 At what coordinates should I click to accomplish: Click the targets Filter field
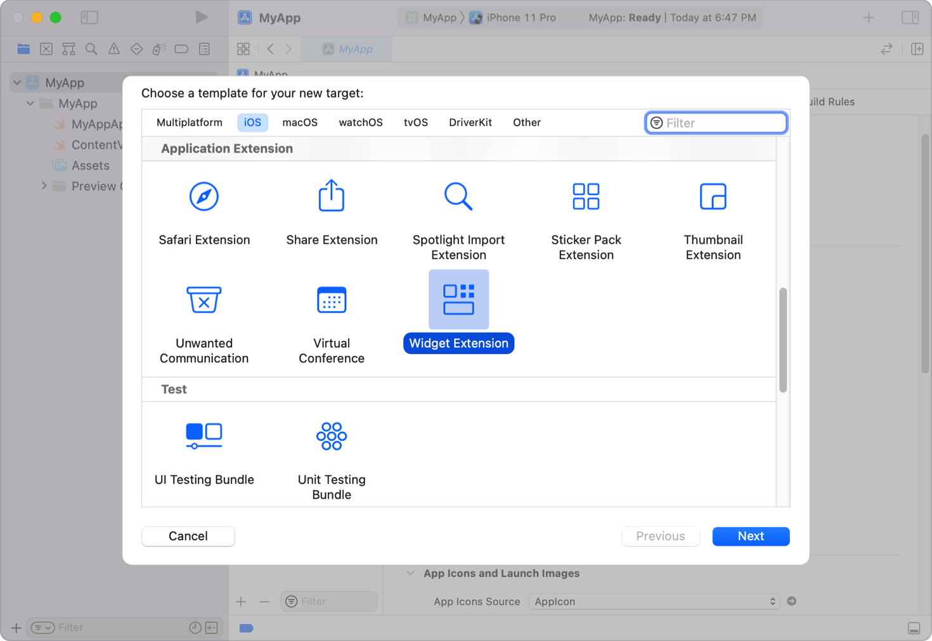click(329, 602)
